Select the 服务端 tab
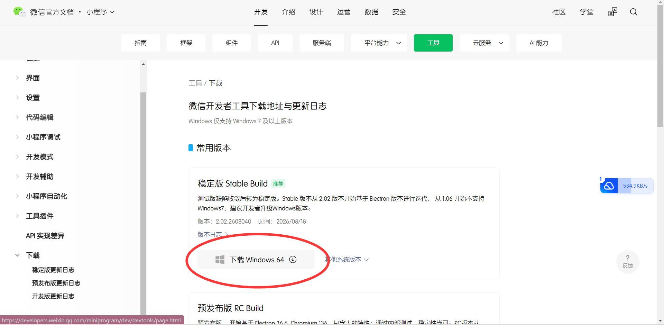Viewport: 664px width, 325px height. tap(322, 43)
